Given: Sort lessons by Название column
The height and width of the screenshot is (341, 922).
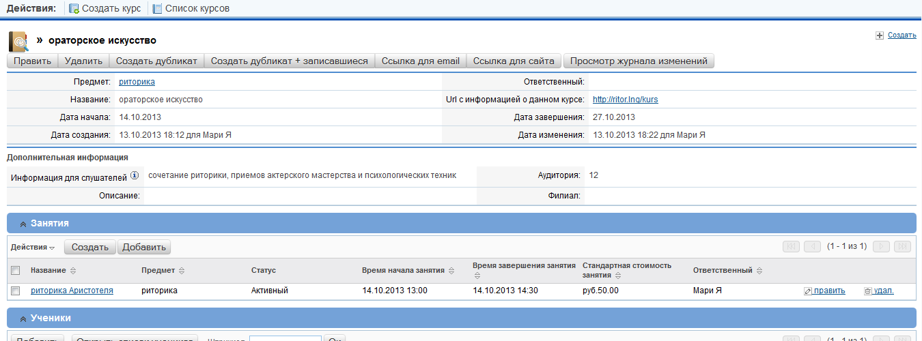Looking at the screenshot, I should 73,271.
